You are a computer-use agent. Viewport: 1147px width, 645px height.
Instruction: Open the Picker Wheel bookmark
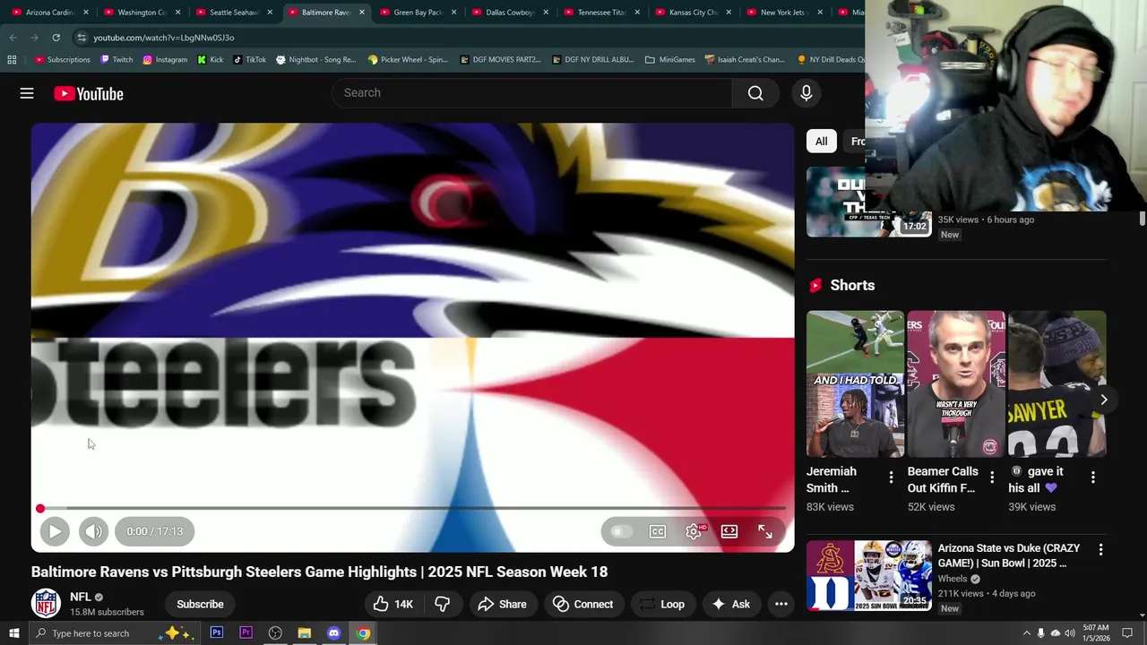point(408,60)
